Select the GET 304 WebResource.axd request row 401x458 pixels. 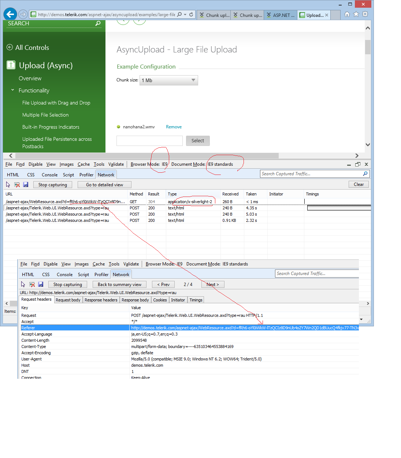tap(187, 202)
